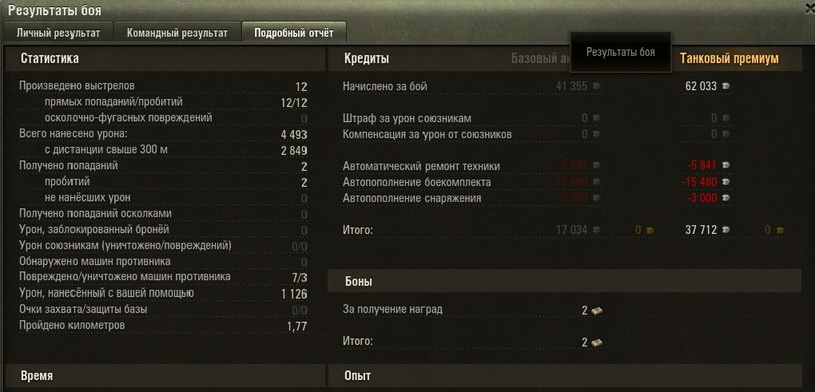The width and height of the screenshot is (815, 392).
Task: Click the Танковый премиум column header
Action: [x=730, y=58]
